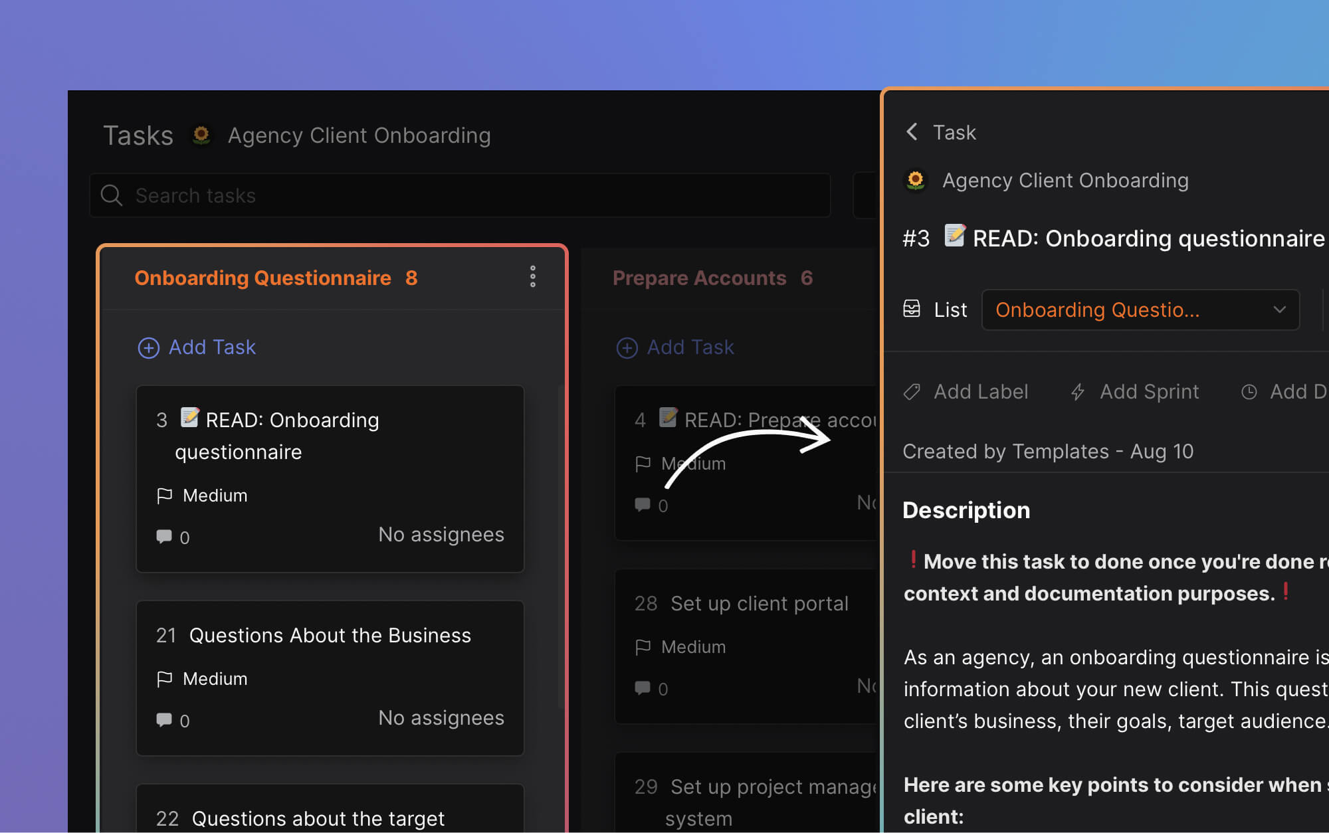Screen dimensions: 1329x833
Task: Click plus icon of Prepare Accounts Add Task
Action: click(x=627, y=347)
